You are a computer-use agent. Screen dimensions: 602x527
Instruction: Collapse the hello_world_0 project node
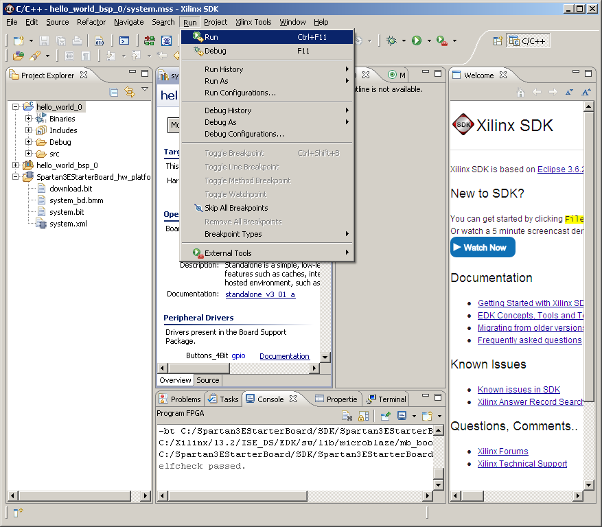[x=16, y=107]
